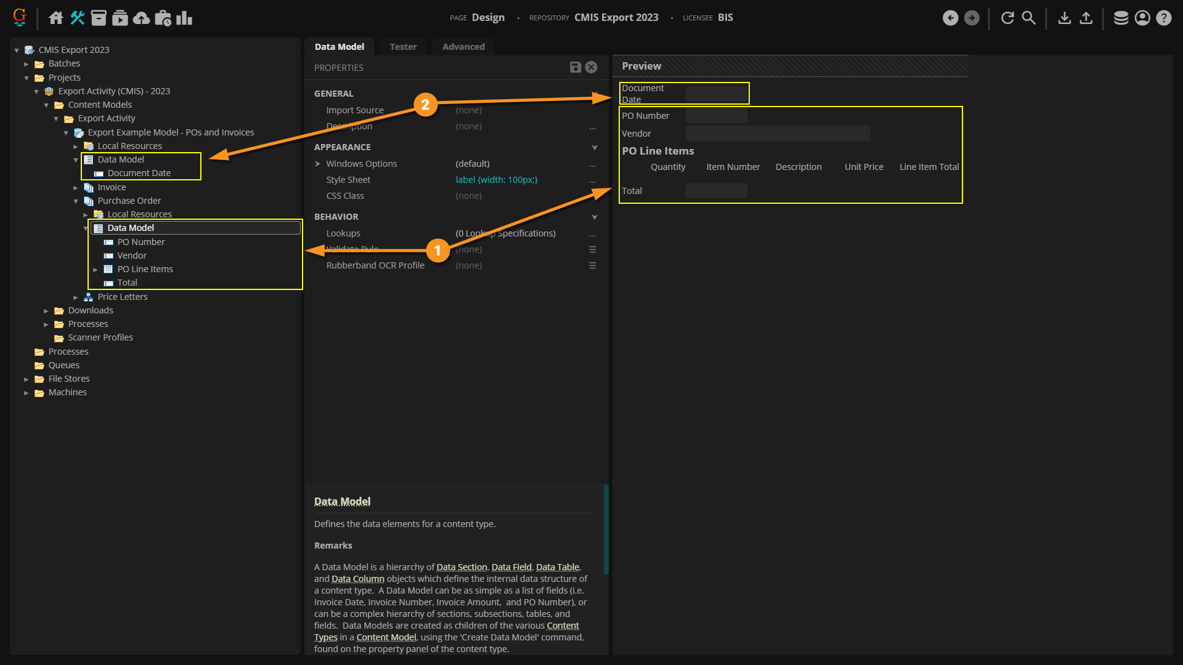This screenshot has width=1183, height=665.
Task: Cancel property changes with the X icon
Action: (591, 67)
